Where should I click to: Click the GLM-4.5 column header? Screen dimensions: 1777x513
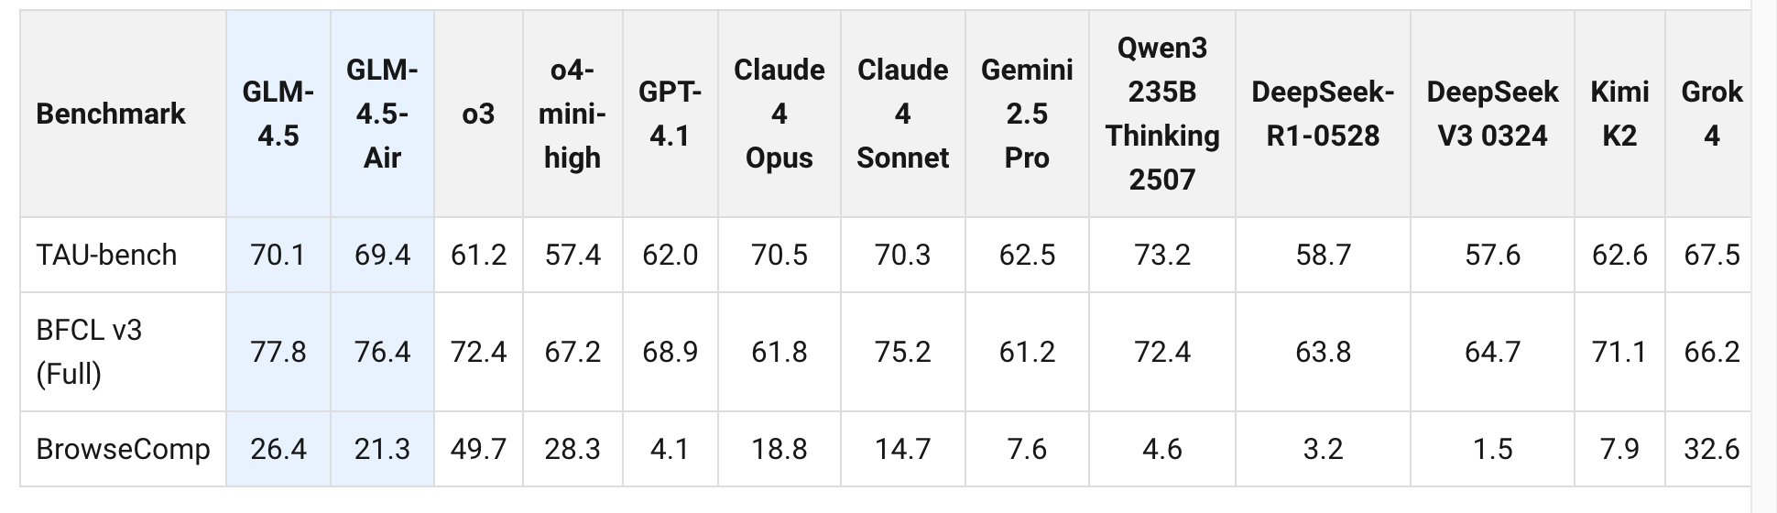pyautogui.click(x=278, y=114)
